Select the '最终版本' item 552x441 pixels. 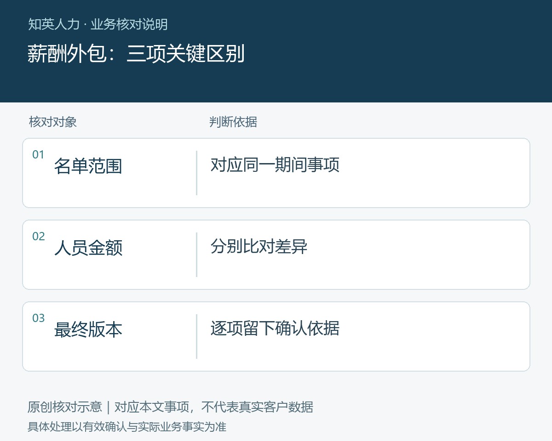tap(88, 329)
